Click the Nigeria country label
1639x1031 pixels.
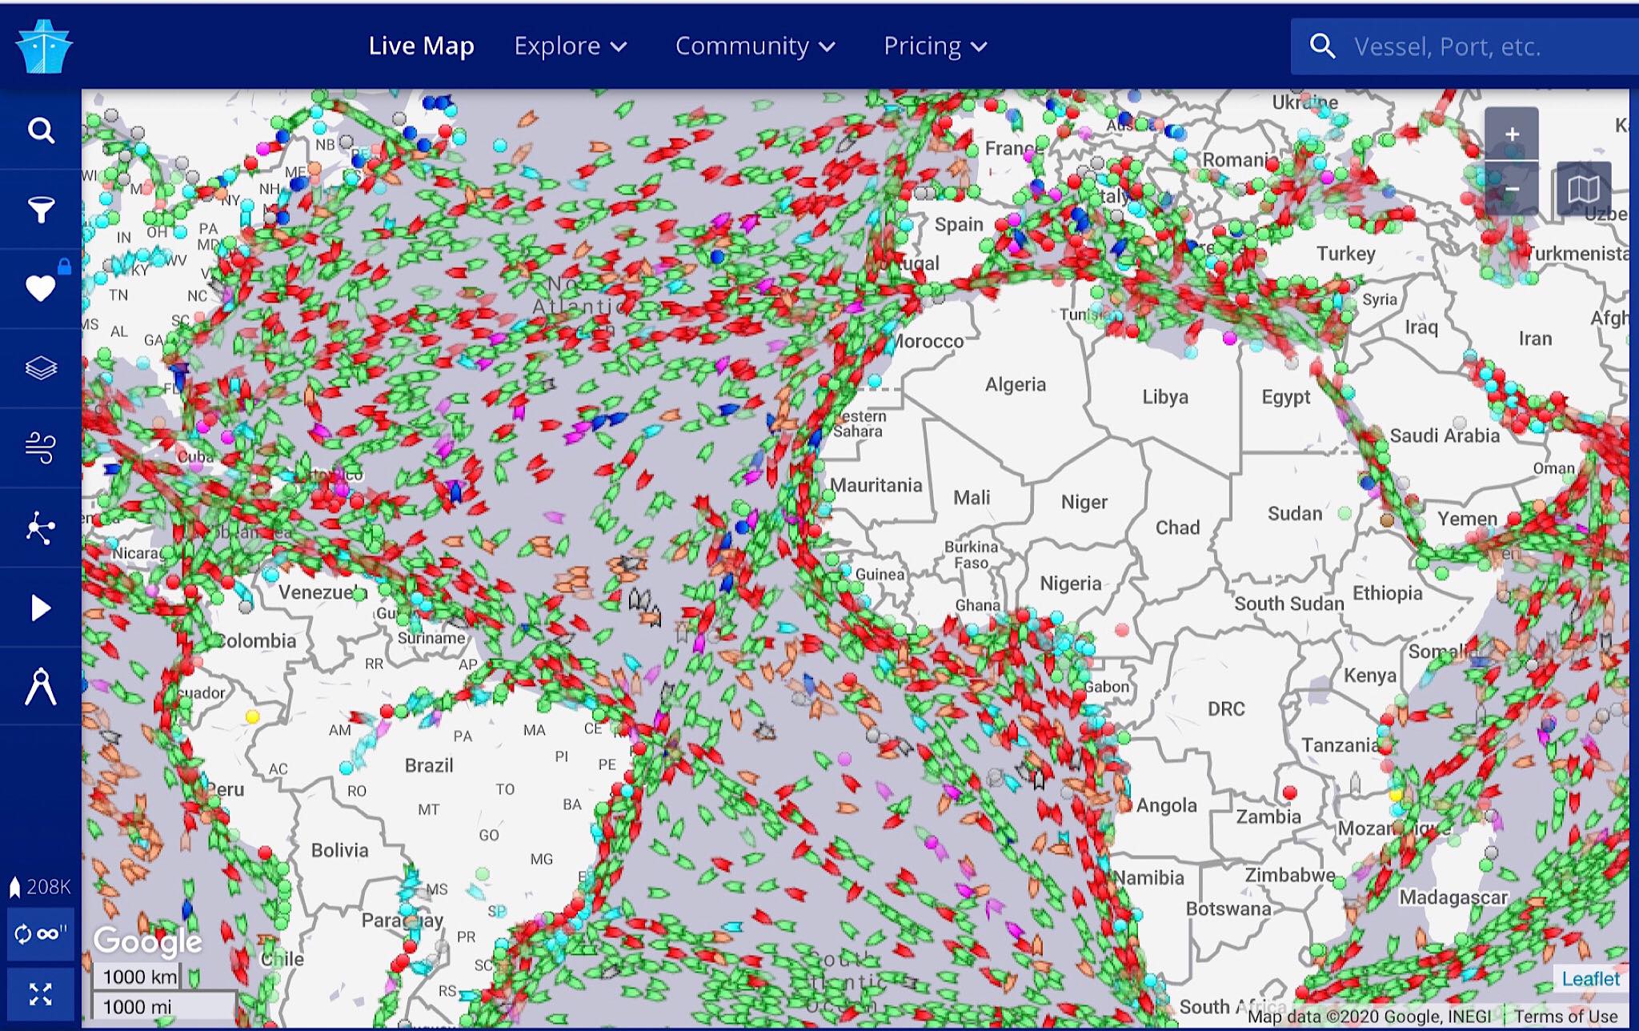tap(1070, 584)
